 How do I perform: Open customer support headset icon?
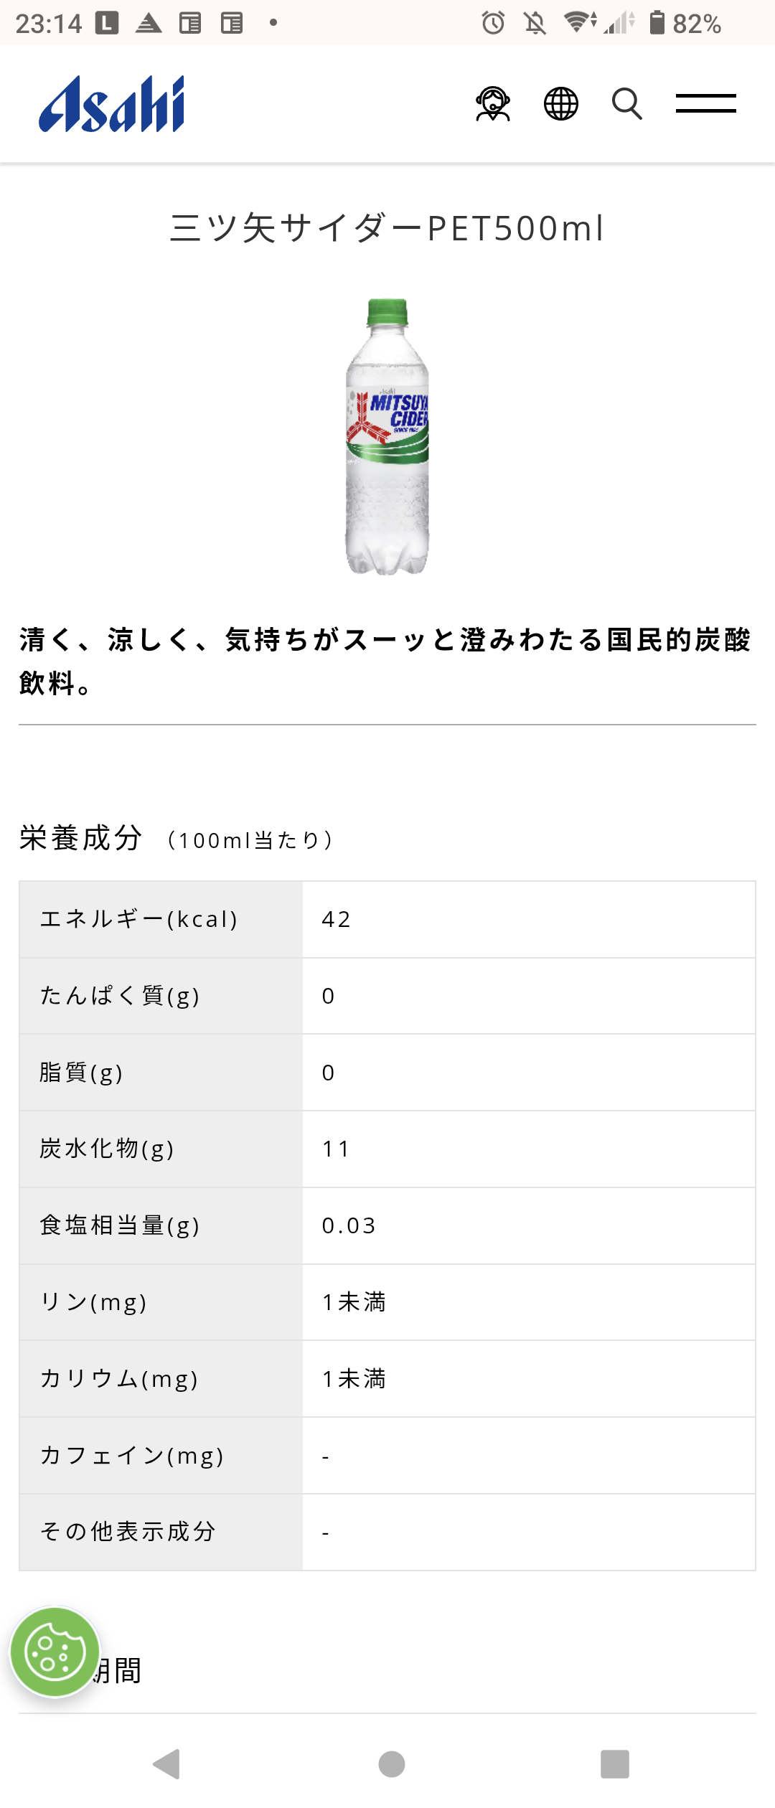tap(493, 104)
